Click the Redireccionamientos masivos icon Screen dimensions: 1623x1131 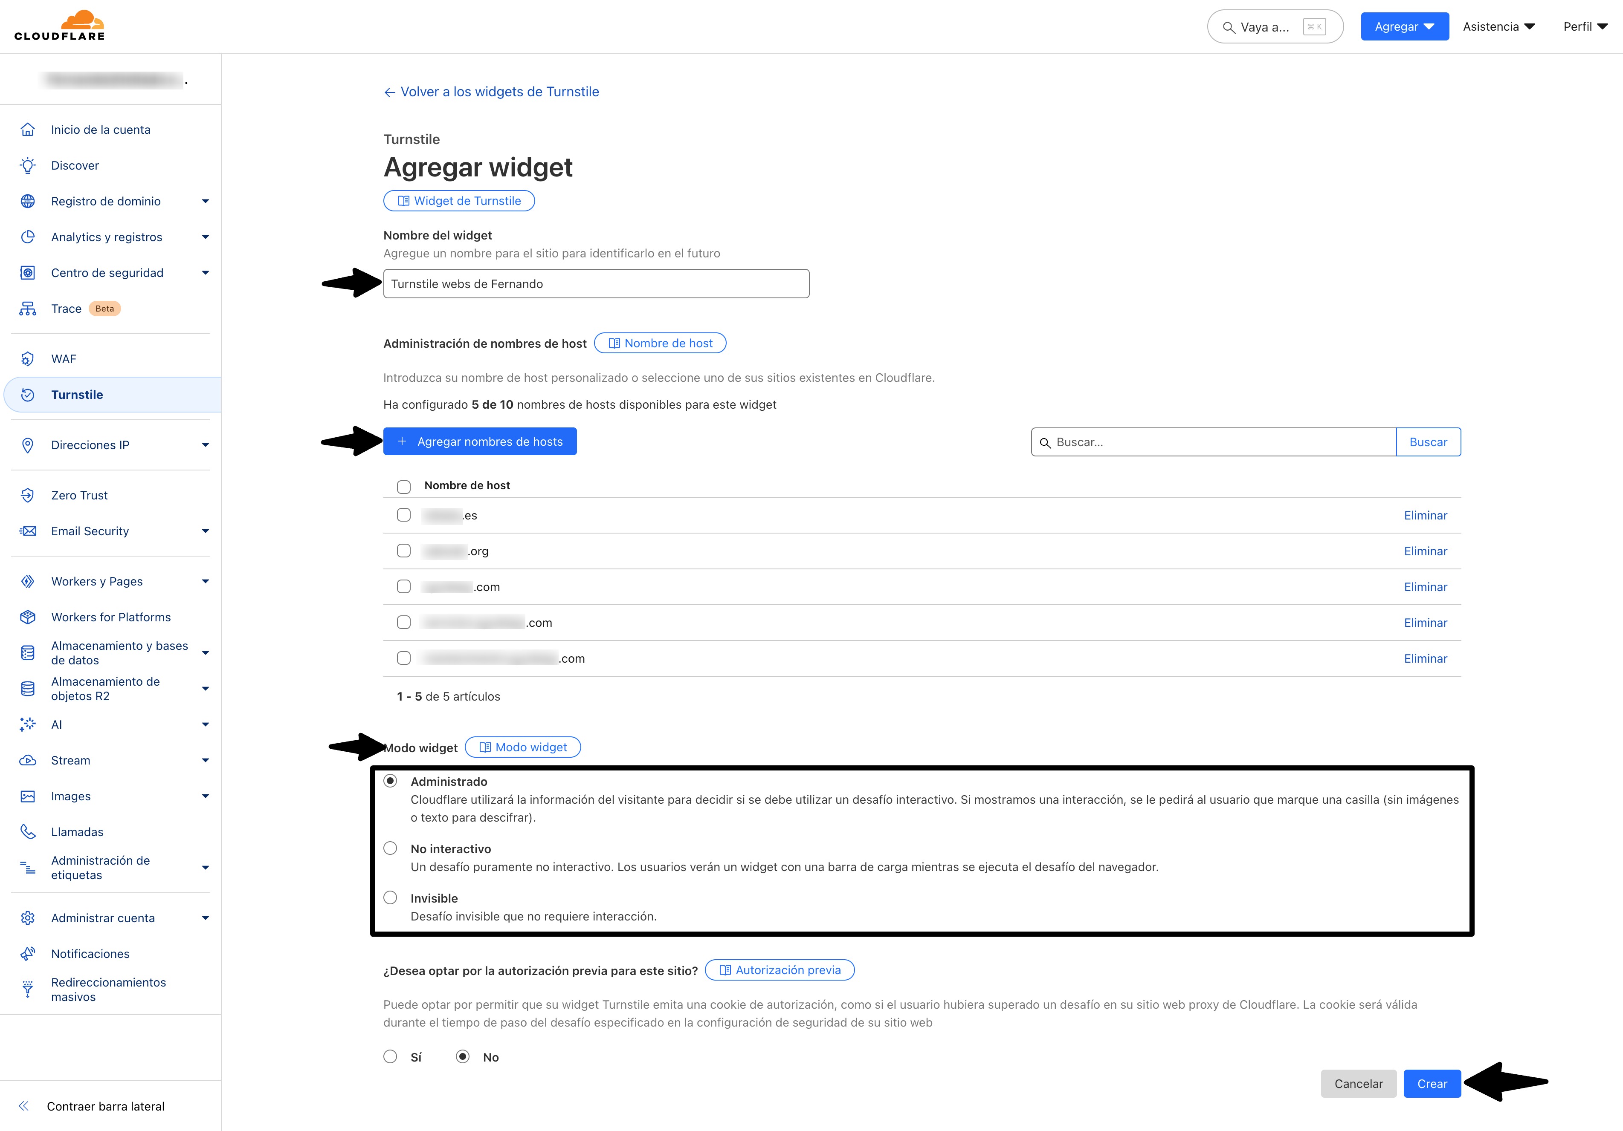[28, 989]
